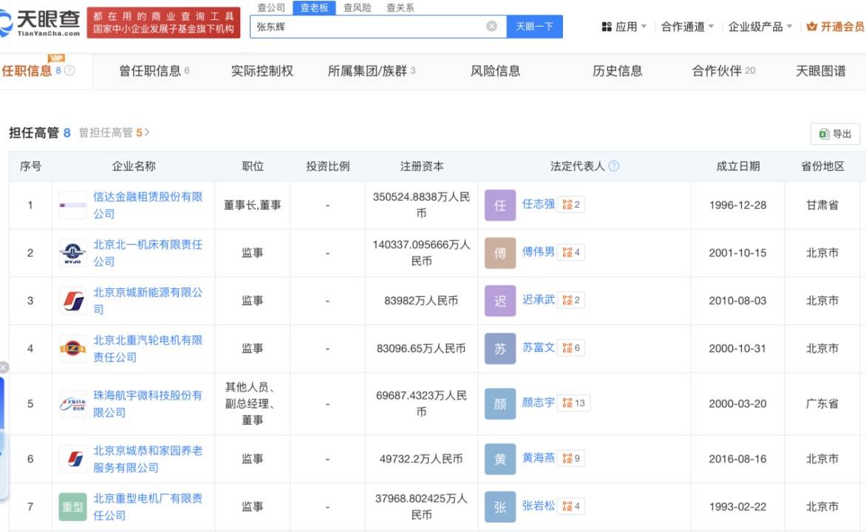Open legal representative 颜志宇 link
Image resolution: width=866 pixels, height=532 pixels.
tap(539, 402)
